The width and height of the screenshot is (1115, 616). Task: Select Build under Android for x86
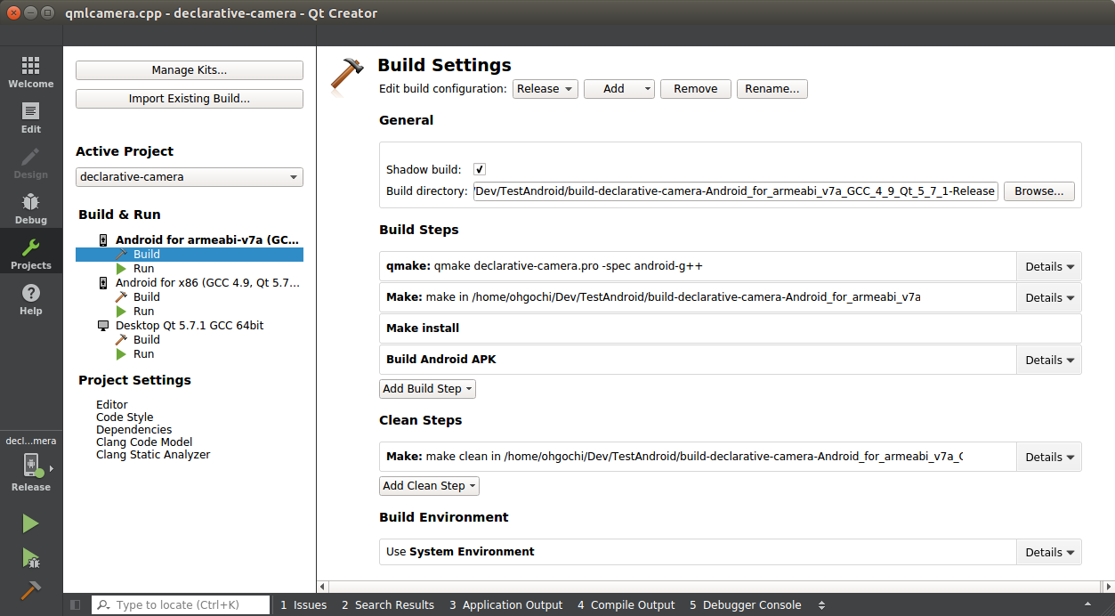(x=146, y=297)
